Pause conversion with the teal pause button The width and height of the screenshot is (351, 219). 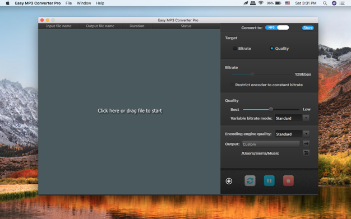tap(269, 181)
